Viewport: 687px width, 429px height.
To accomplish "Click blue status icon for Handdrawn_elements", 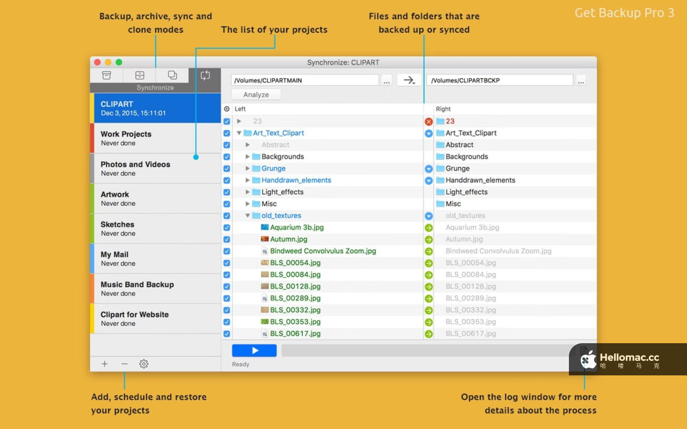I will 429,181.
